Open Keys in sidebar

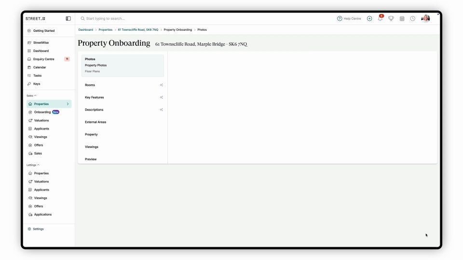(37, 84)
